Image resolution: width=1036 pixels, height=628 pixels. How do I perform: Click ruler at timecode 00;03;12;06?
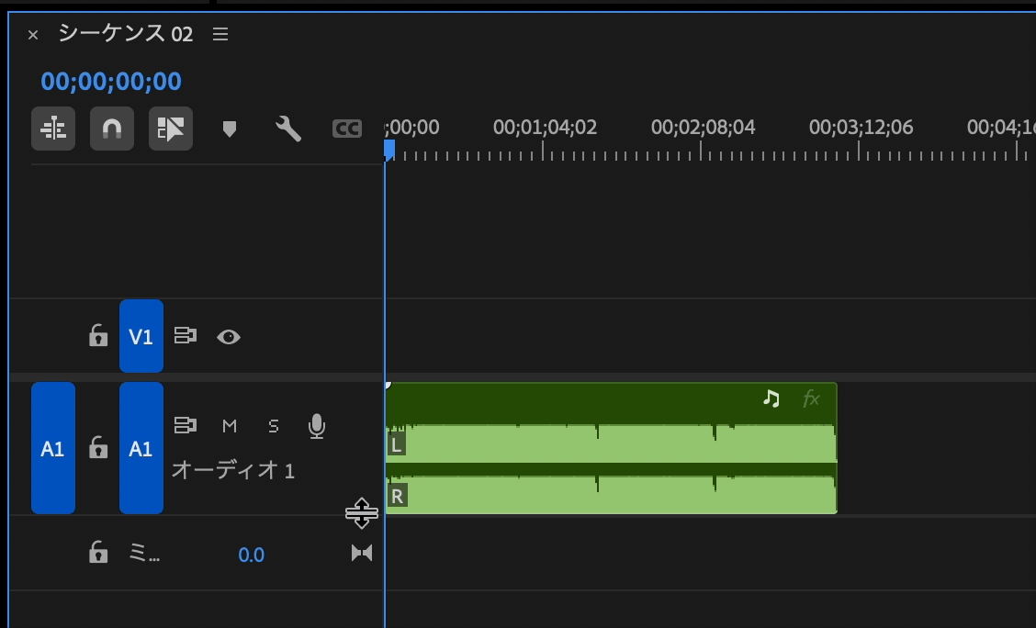pos(861,127)
